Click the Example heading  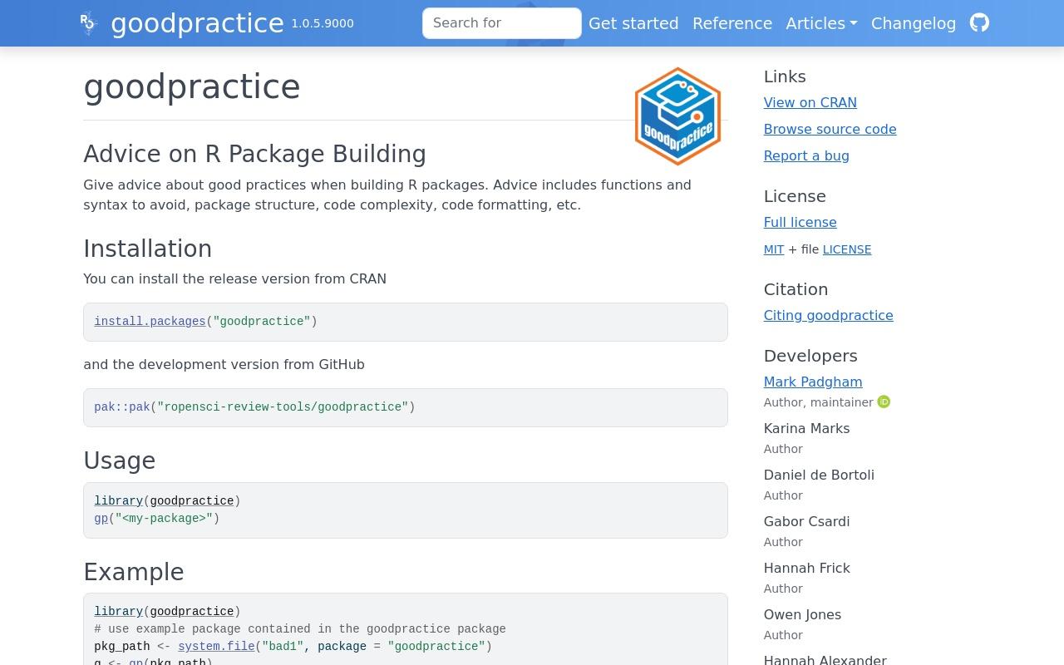(133, 572)
